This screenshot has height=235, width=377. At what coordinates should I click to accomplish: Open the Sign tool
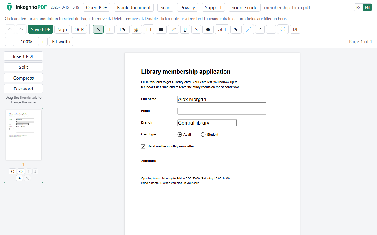pyautogui.click(x=62, y=29)
